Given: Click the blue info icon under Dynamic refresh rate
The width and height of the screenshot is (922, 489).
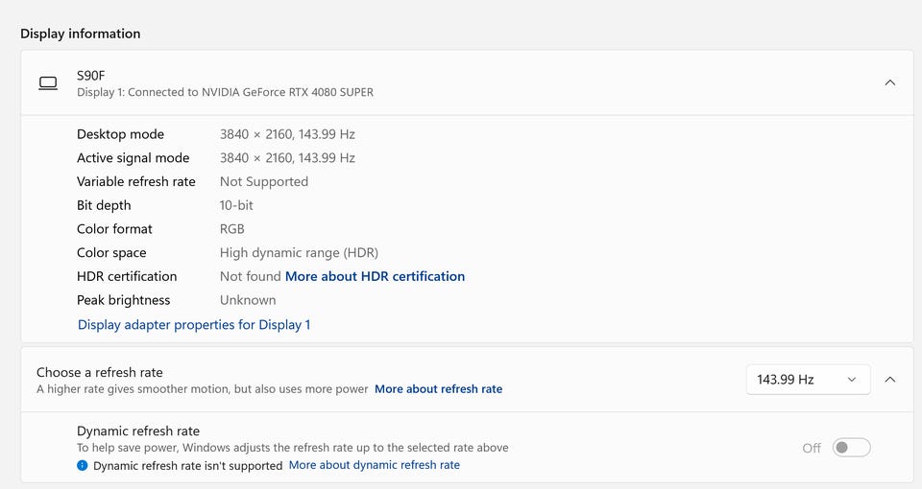Looking at the screenshot, I should click(x=83, y=466).
